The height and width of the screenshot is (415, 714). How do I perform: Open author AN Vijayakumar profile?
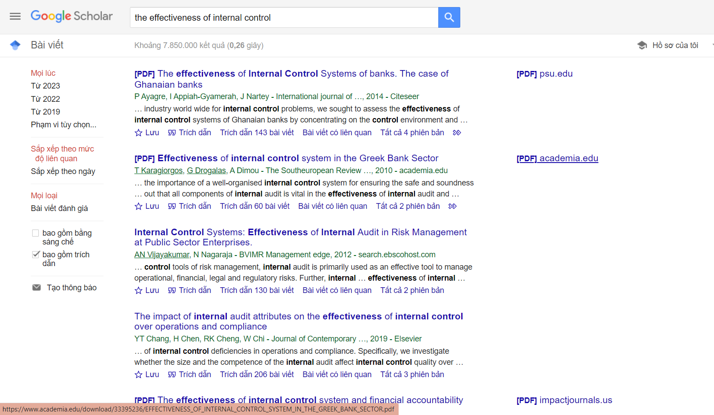click(x=162, y=255)
